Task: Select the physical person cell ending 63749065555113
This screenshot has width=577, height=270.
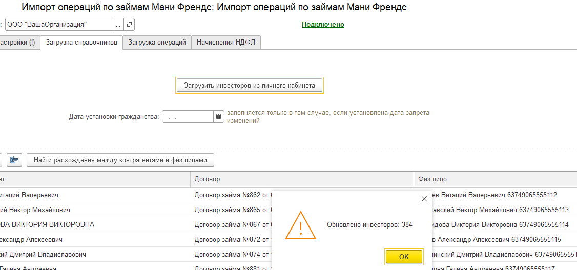Action: 505,210
